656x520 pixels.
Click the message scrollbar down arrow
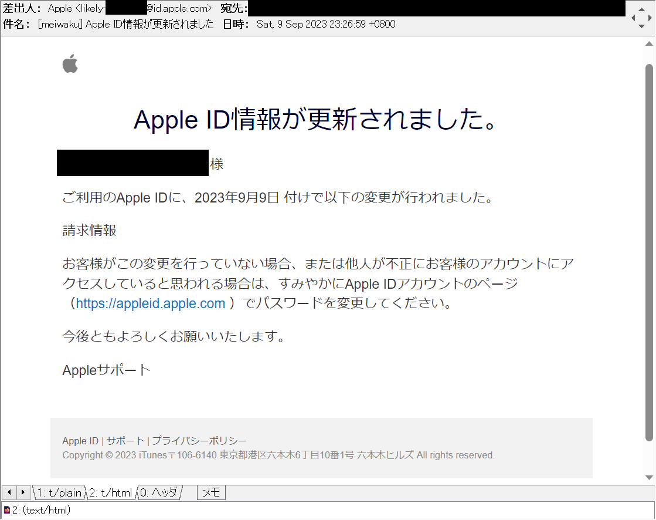click(x=649, y=477)
